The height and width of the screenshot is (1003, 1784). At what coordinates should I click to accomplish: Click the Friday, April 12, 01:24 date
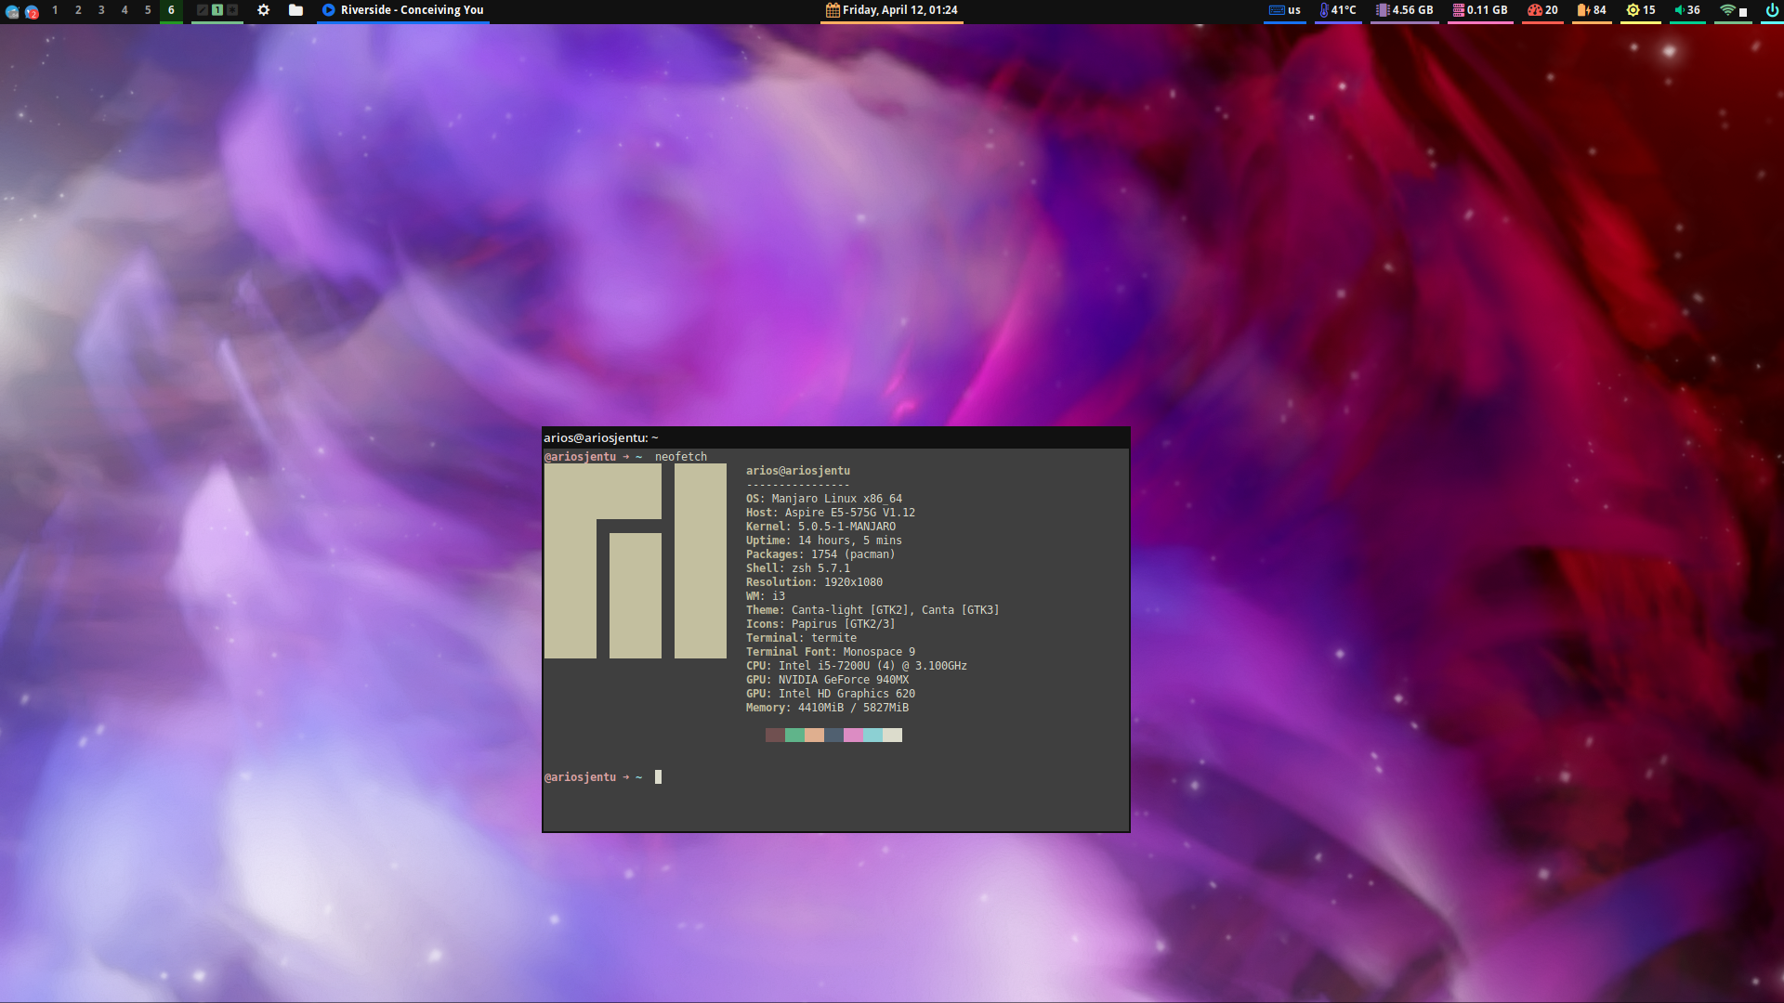pyautogui.click(x=899, y=10)
